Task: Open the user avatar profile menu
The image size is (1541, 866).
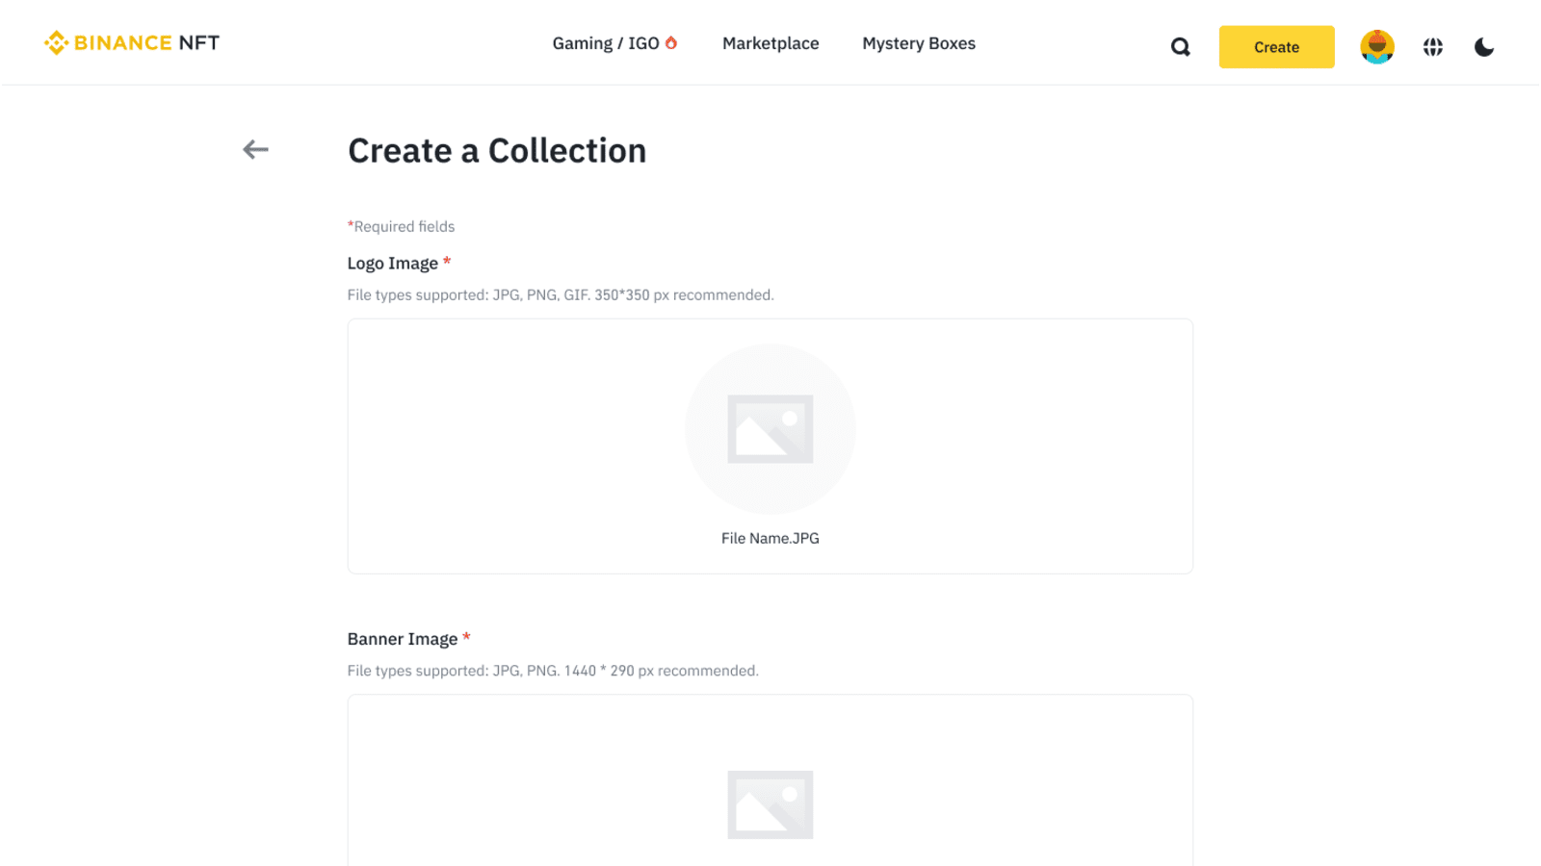Action: (1377, 46)
